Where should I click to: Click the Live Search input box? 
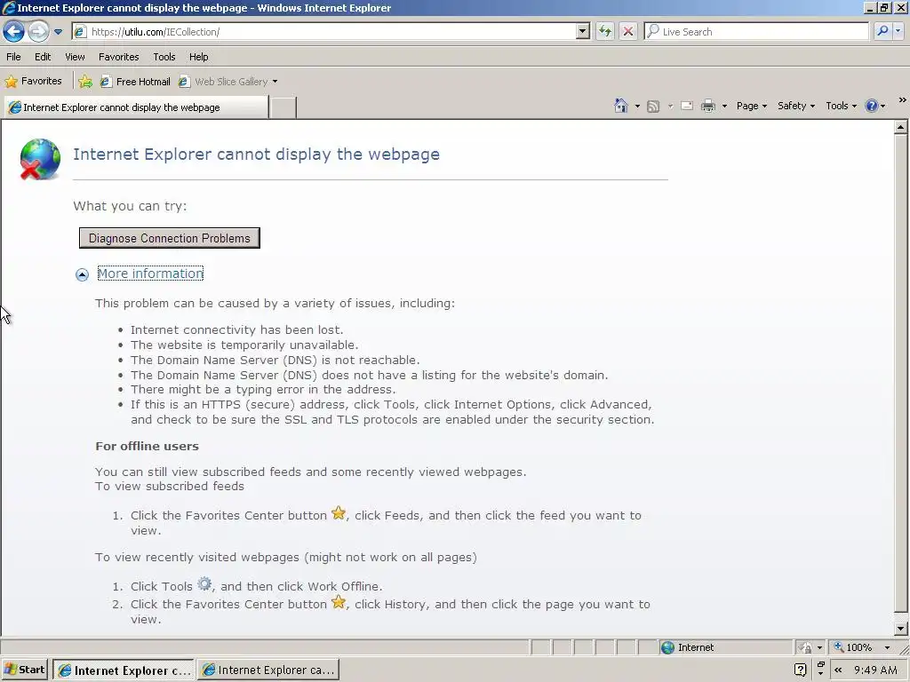click(x=757, y=32)
